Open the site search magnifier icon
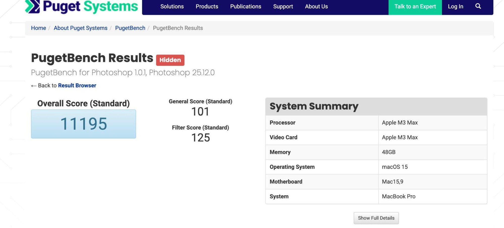This screenshot has height=228, width=504. pyautogui.click(x=478, y=6)
